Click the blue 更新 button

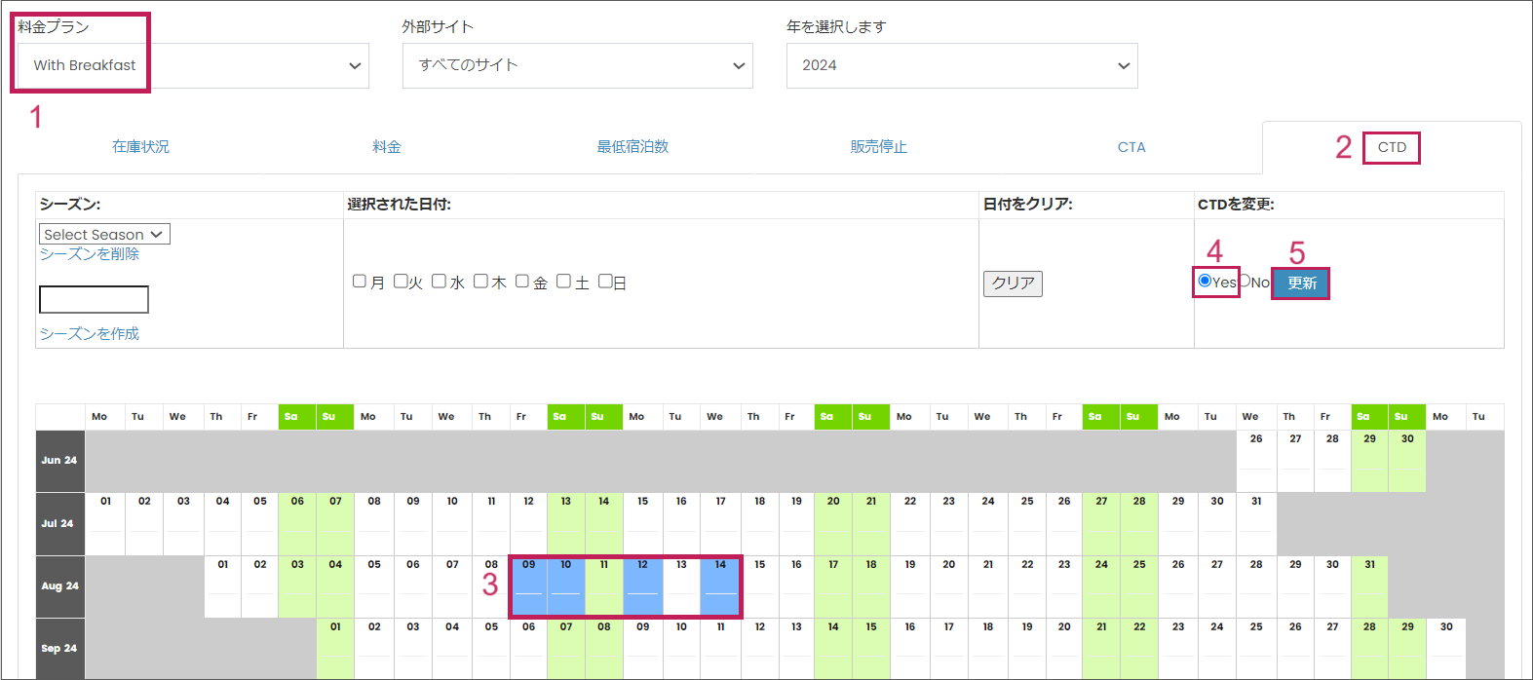1301,283
